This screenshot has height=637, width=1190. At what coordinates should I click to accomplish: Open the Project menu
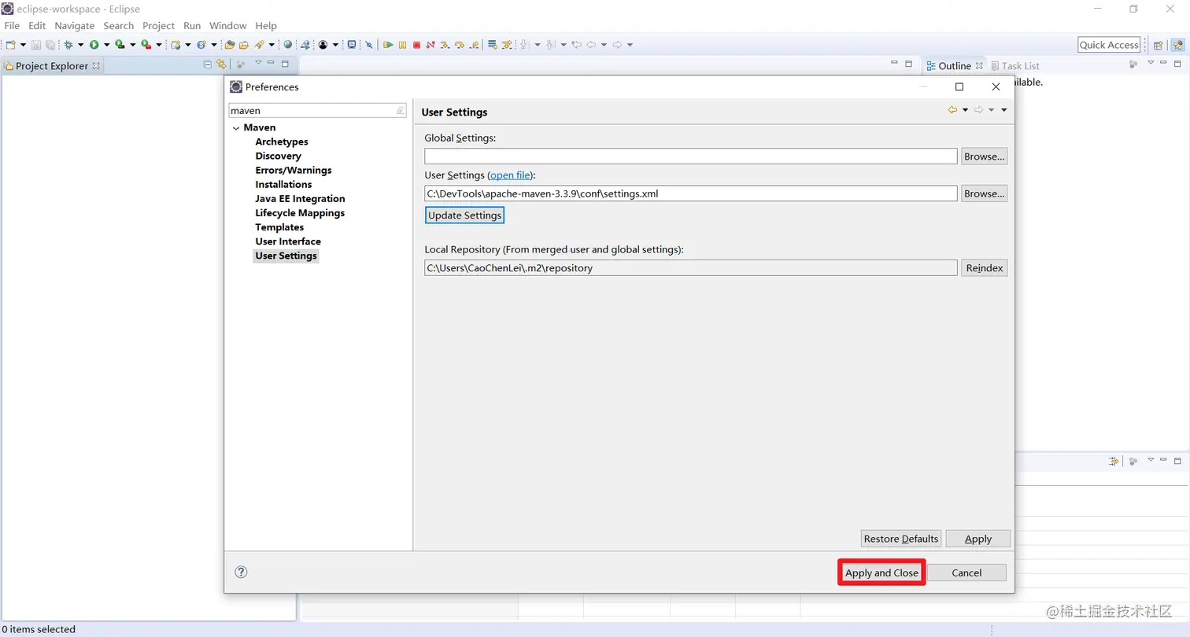pyautogui.click(x=158, y=25)
